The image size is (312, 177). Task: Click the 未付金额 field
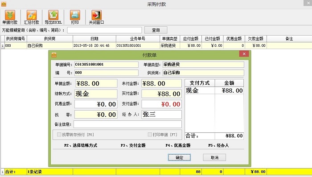(x=161, y=83)
